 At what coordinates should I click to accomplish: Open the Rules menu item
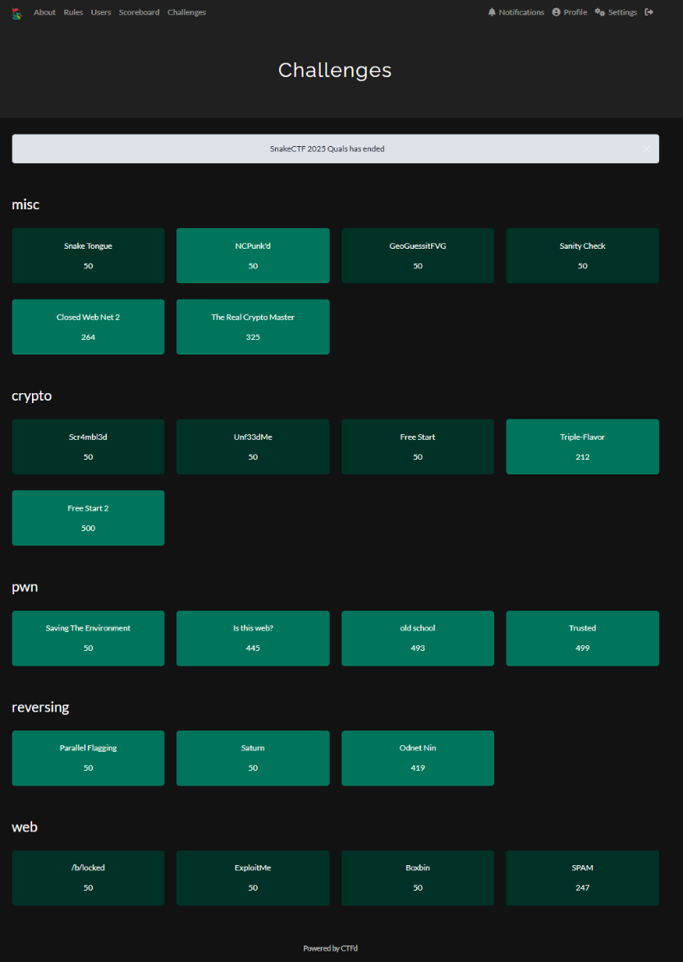(x=73, y=12)
